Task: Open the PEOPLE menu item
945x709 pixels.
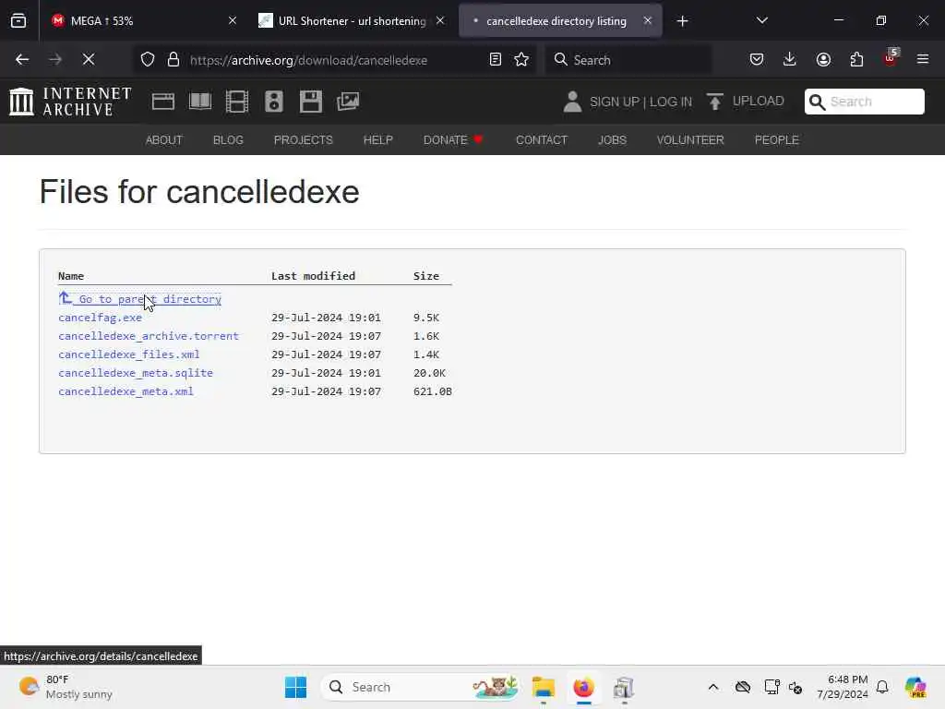Action: (x=776, y=140)
